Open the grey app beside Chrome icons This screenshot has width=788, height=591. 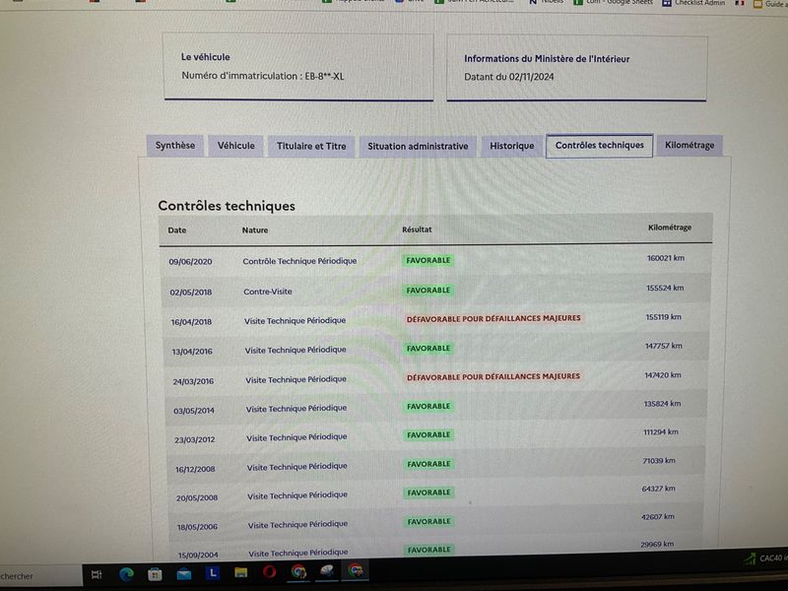[327, 570]
